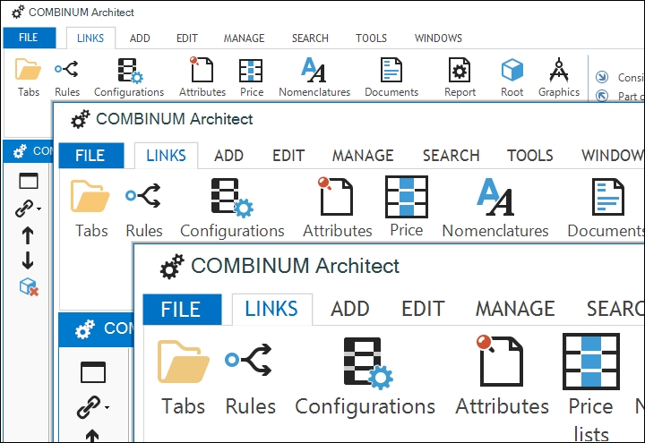Viewport: 645px width, 443px height.
Task: Click Attributes icon in the middle window
Action: 335,196
